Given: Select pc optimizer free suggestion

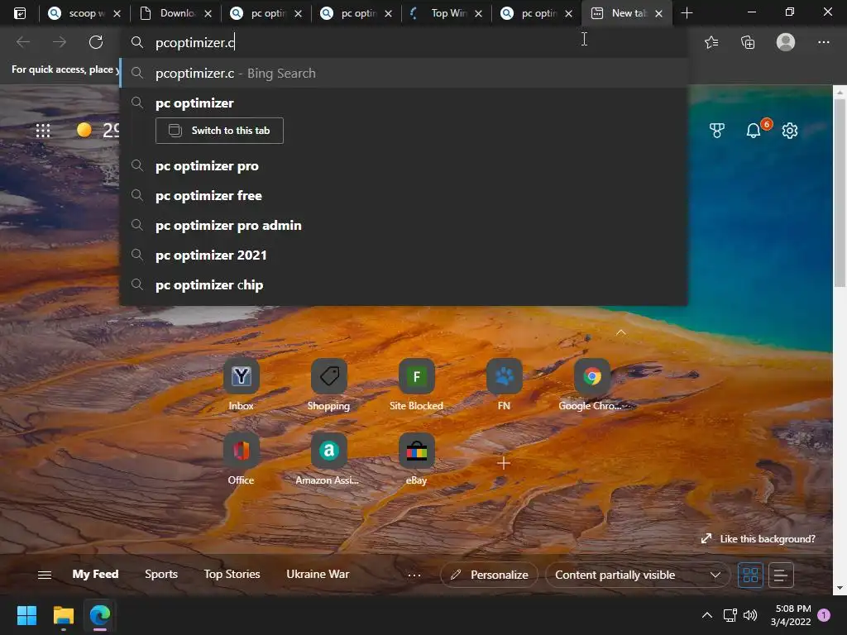Looking at the screenshot, I should pos(404,195).
